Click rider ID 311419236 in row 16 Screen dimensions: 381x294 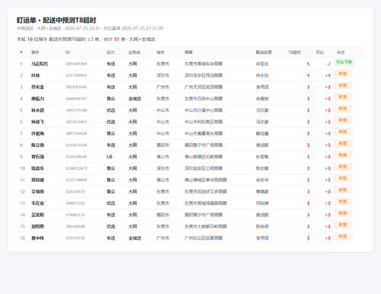(75, 238)
